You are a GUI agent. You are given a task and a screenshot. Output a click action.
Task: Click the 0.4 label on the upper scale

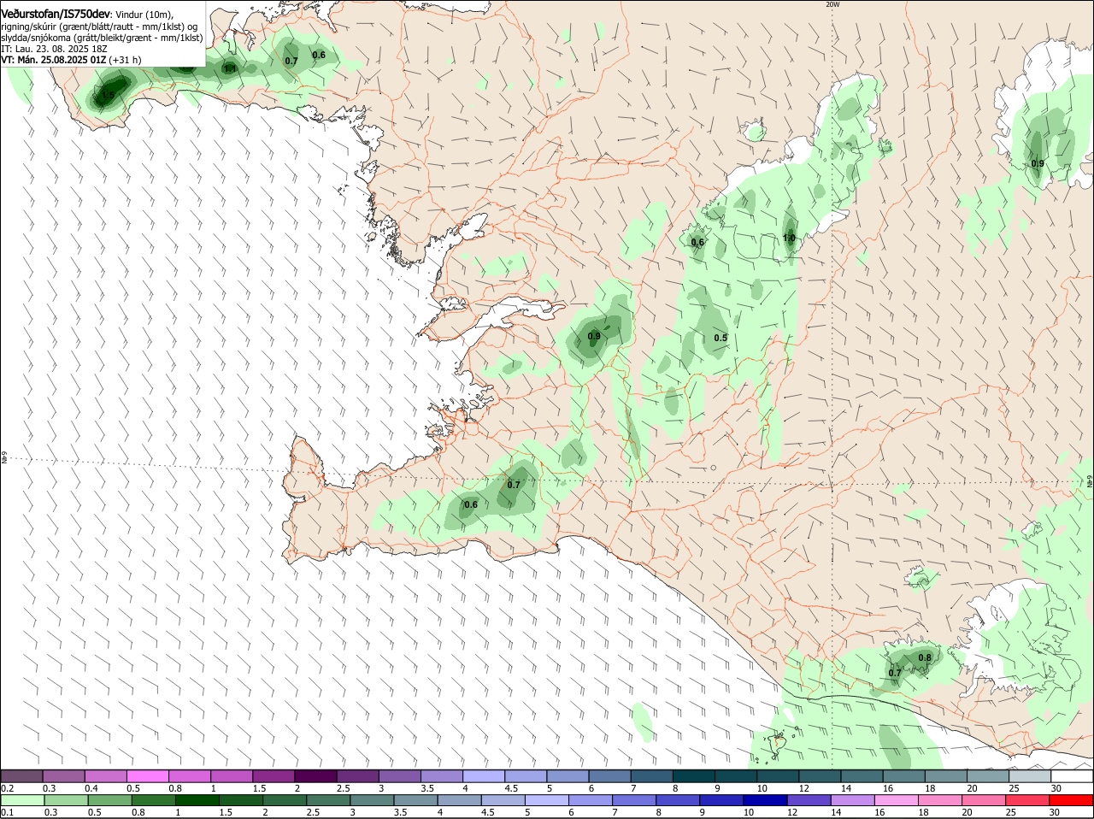(x=91, y=788)
